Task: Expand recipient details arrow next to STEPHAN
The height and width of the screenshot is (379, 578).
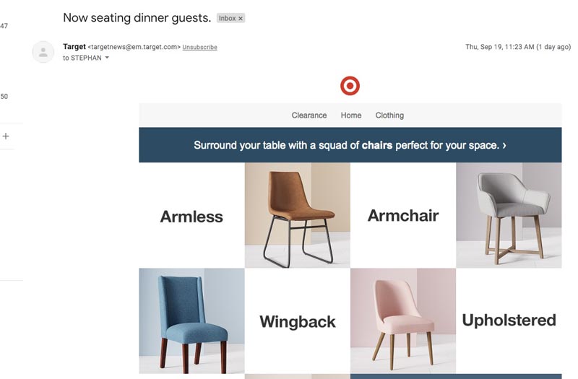Action: click(107, 58)
